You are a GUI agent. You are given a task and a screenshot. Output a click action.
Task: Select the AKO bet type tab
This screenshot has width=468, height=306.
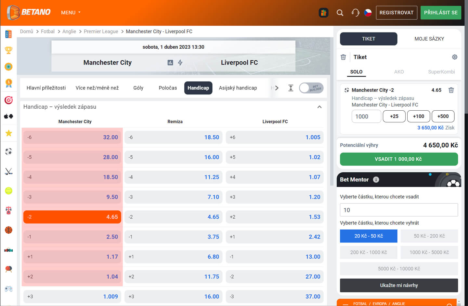coord(399,72)
